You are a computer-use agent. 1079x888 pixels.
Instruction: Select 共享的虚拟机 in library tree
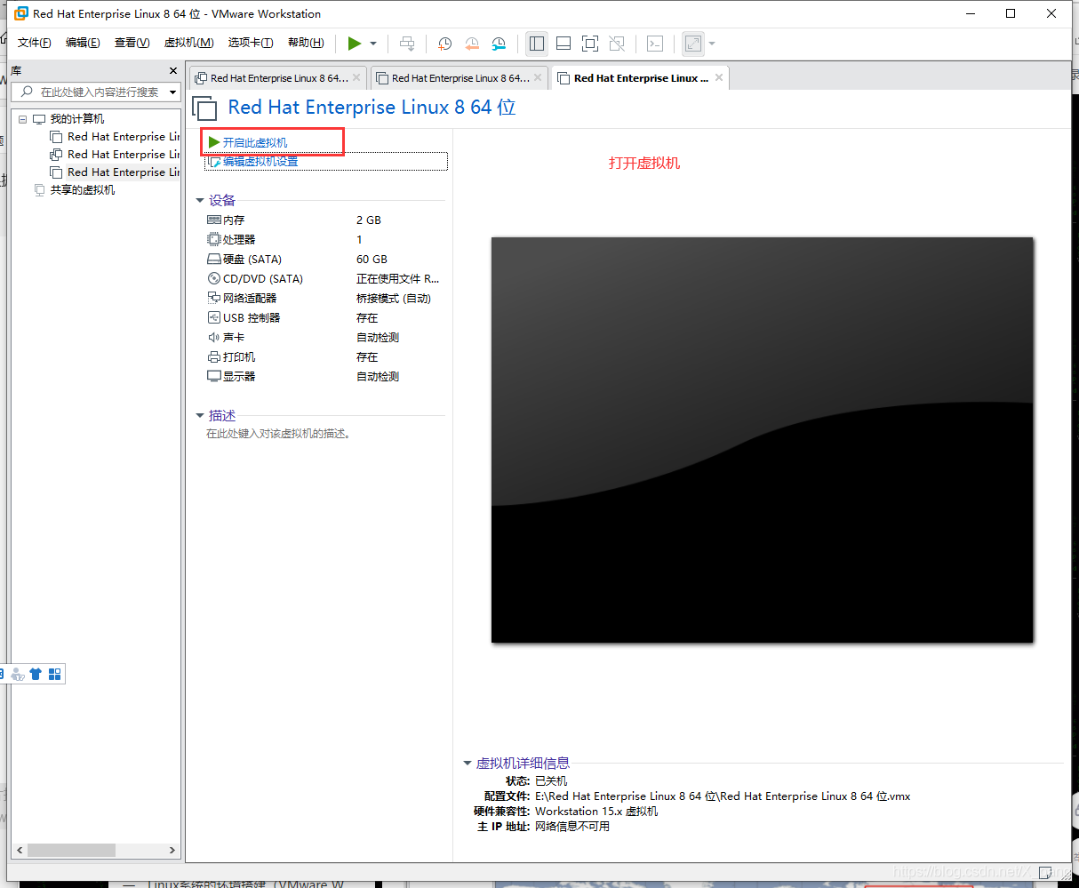coord(82,190)
